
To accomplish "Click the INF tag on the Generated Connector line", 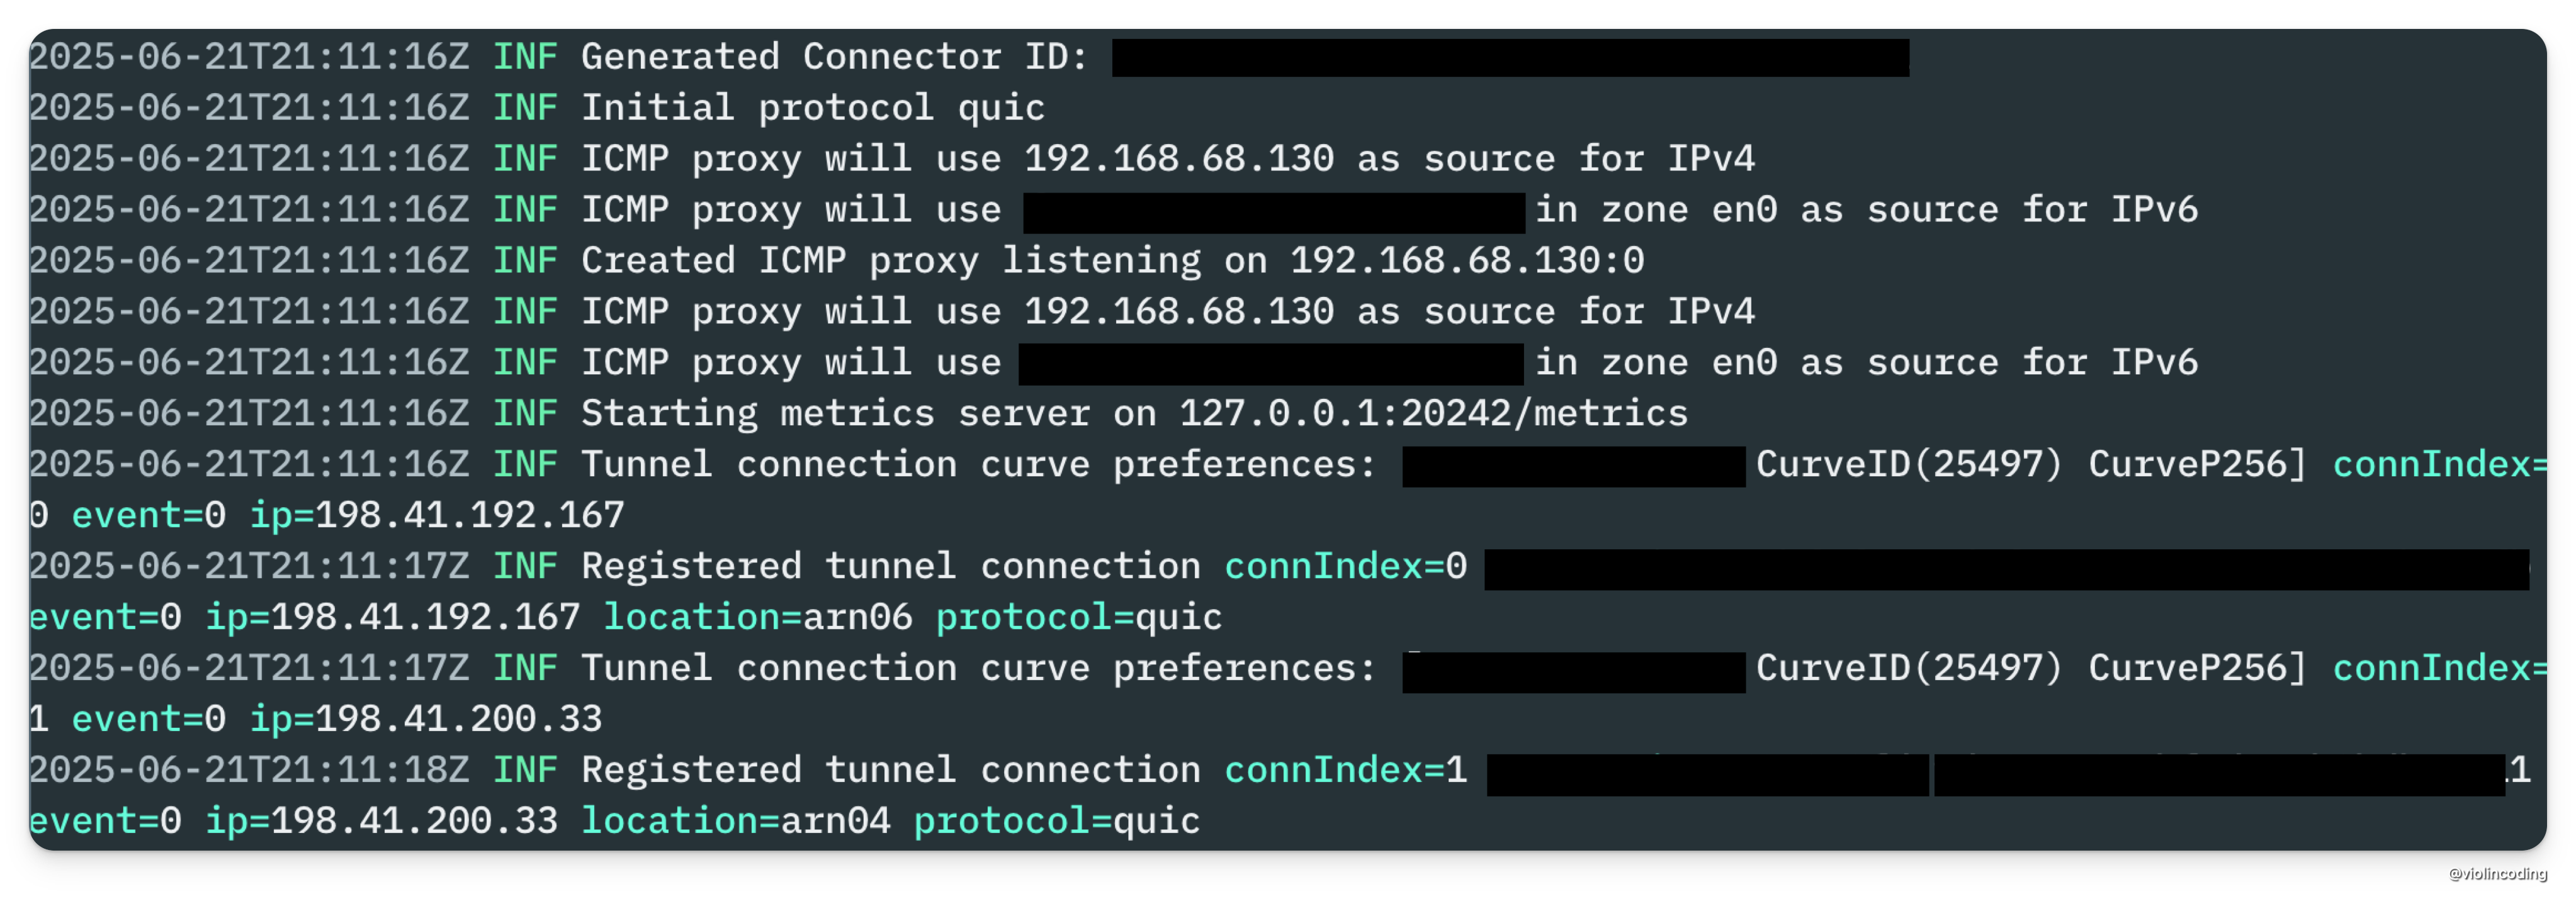I will point(525,57).
